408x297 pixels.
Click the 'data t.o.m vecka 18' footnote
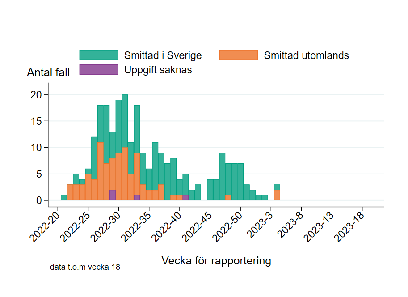tap(85, 267)
